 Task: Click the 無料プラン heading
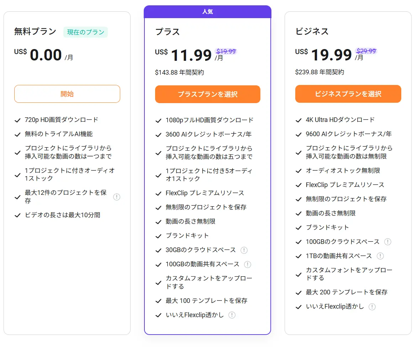click(35, 32)
